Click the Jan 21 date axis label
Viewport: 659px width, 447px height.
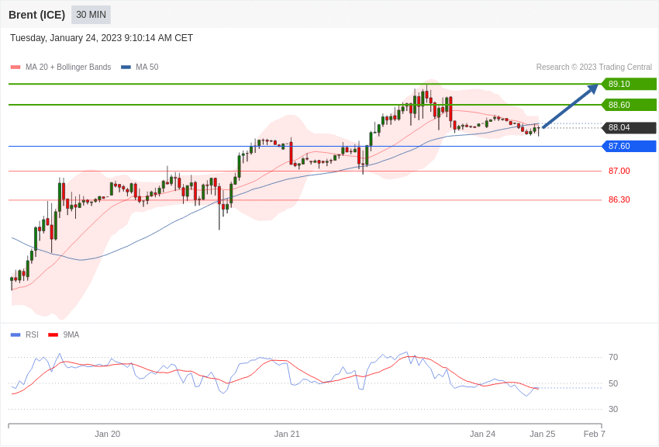tap(287, 434)
